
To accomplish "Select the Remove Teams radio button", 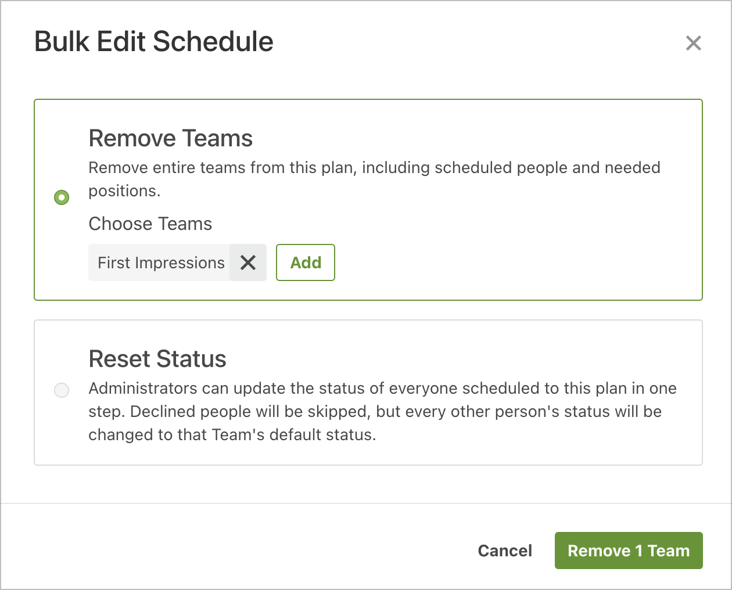I will click(62, 197).
